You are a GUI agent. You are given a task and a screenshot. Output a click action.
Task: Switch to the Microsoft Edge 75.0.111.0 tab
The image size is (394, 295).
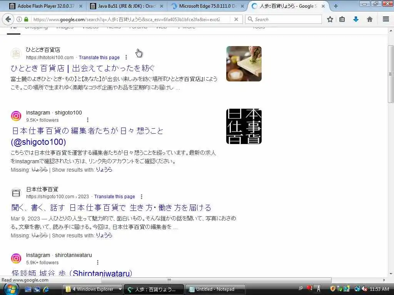click(x=207, y=6)
